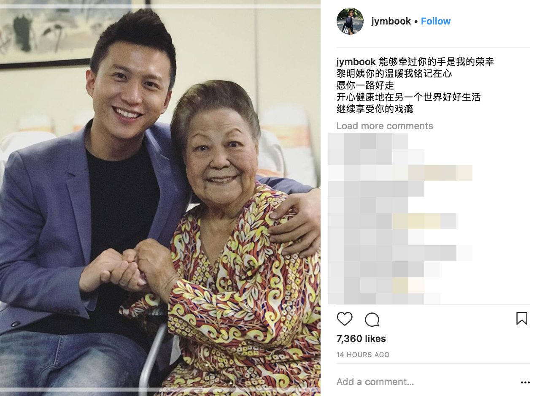
Task: Select the caption line 愿你一路好走
Action: (365, 85)
